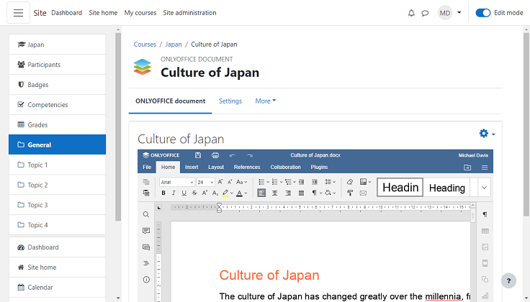Open the Search panel magnifier icon
530x302 pixels.
click(x=146, y=214)
